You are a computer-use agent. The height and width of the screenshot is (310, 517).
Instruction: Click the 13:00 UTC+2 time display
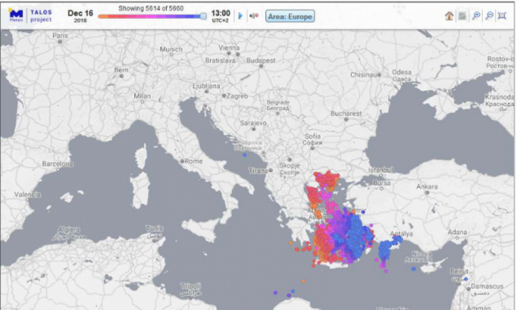pyautogui.click(x=221, y=15)
